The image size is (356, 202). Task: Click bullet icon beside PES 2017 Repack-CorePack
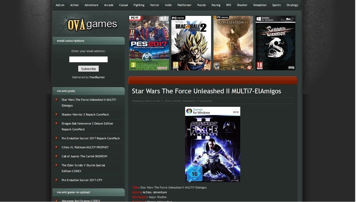pyautogui.click(x=57, y=138)
